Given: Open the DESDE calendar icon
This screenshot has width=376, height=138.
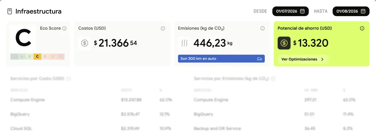Looking at the screenshot, I should pos(302,11).
